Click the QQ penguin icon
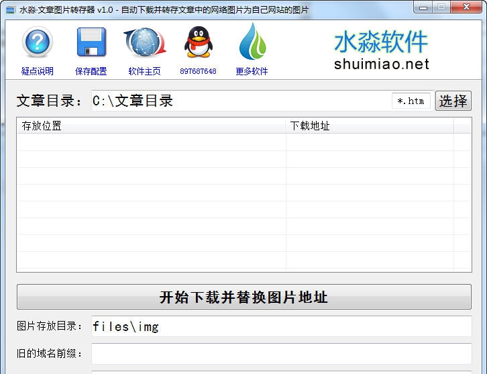Image resolution: width=487 pixels, height=374 pixels. coord(198,42)
